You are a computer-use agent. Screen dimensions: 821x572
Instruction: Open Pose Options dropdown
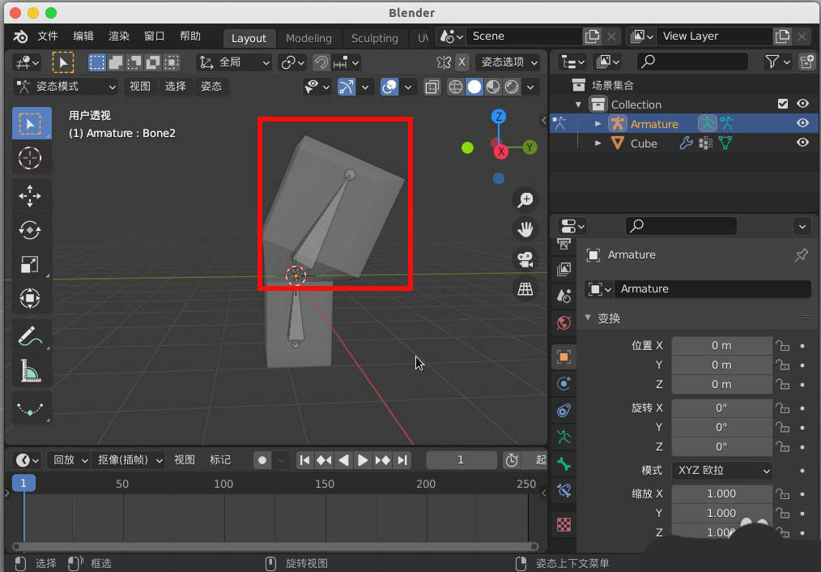(x=508, y=62)
